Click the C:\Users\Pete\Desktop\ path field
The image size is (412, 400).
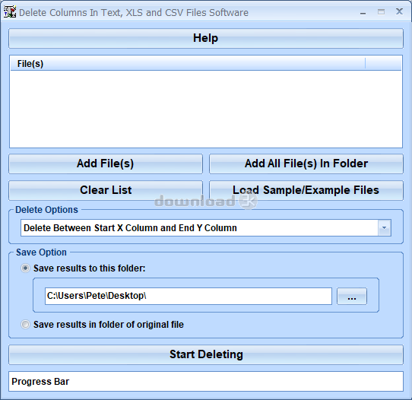pos(188,296)
